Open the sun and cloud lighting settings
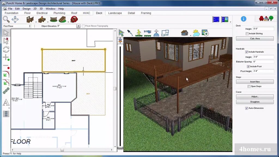 pyautogui.click(x=196, y=33)
